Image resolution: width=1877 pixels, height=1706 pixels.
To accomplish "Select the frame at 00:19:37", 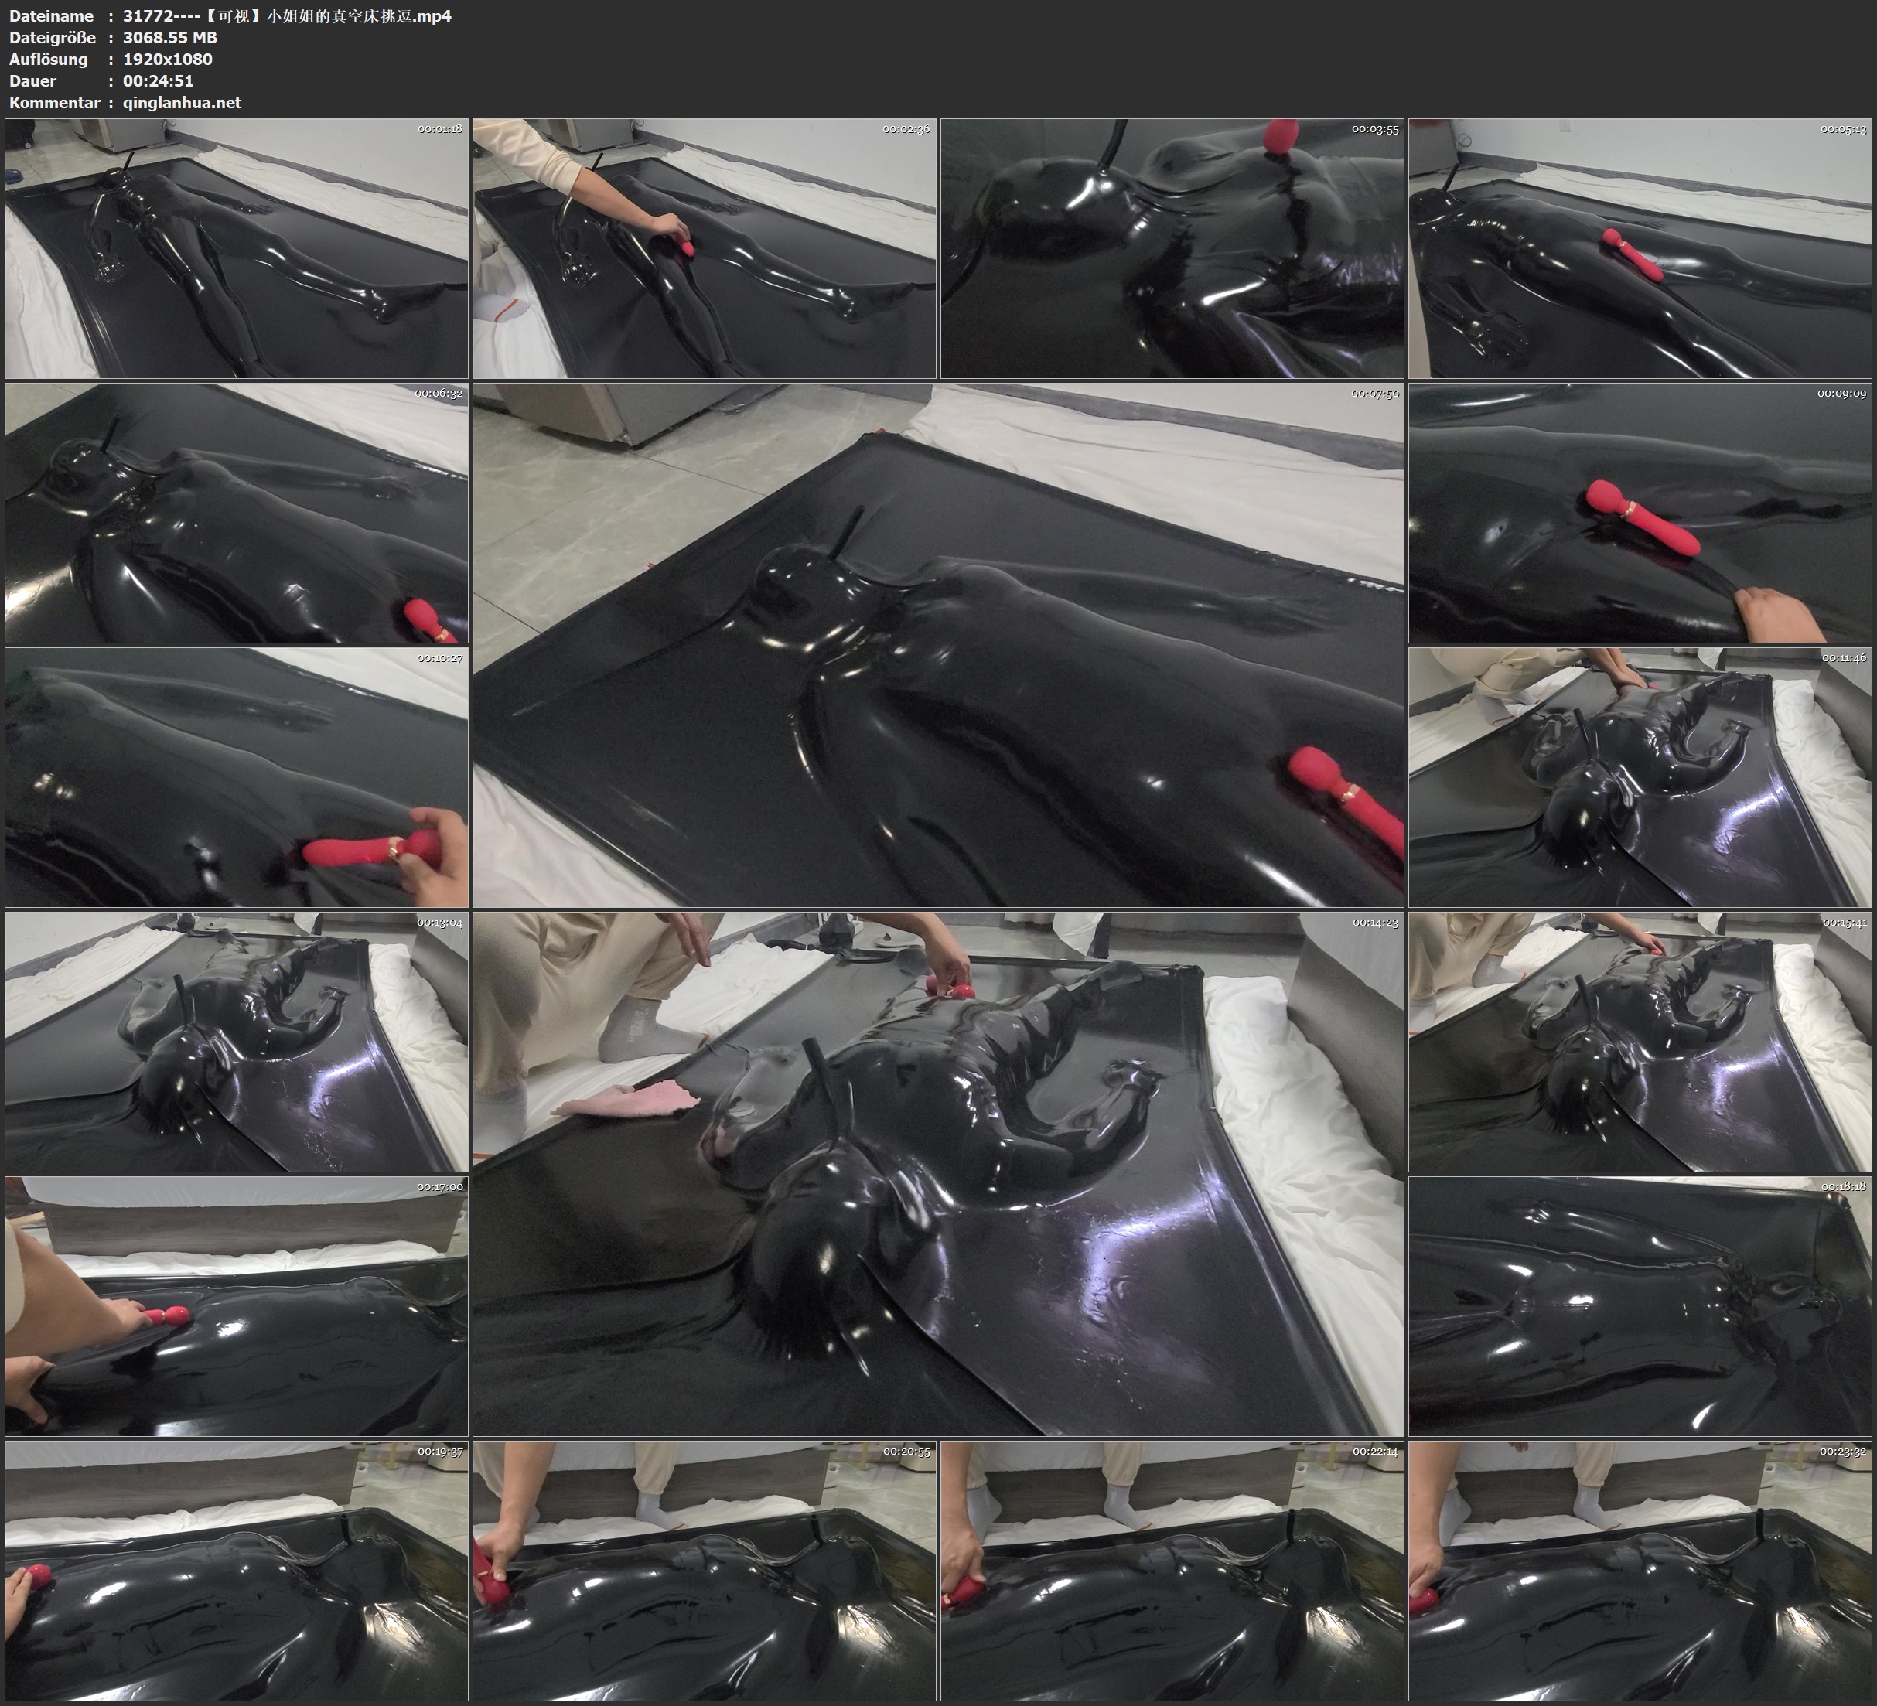I will tap(237, 1571).
